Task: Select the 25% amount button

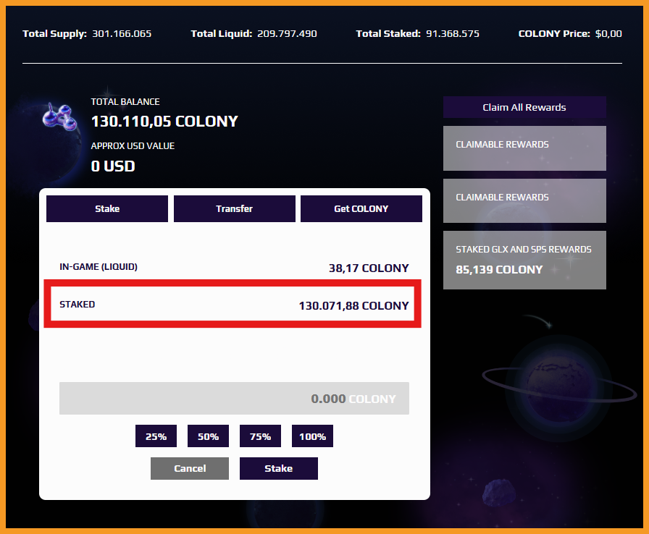Action: (x=156, y=436)
